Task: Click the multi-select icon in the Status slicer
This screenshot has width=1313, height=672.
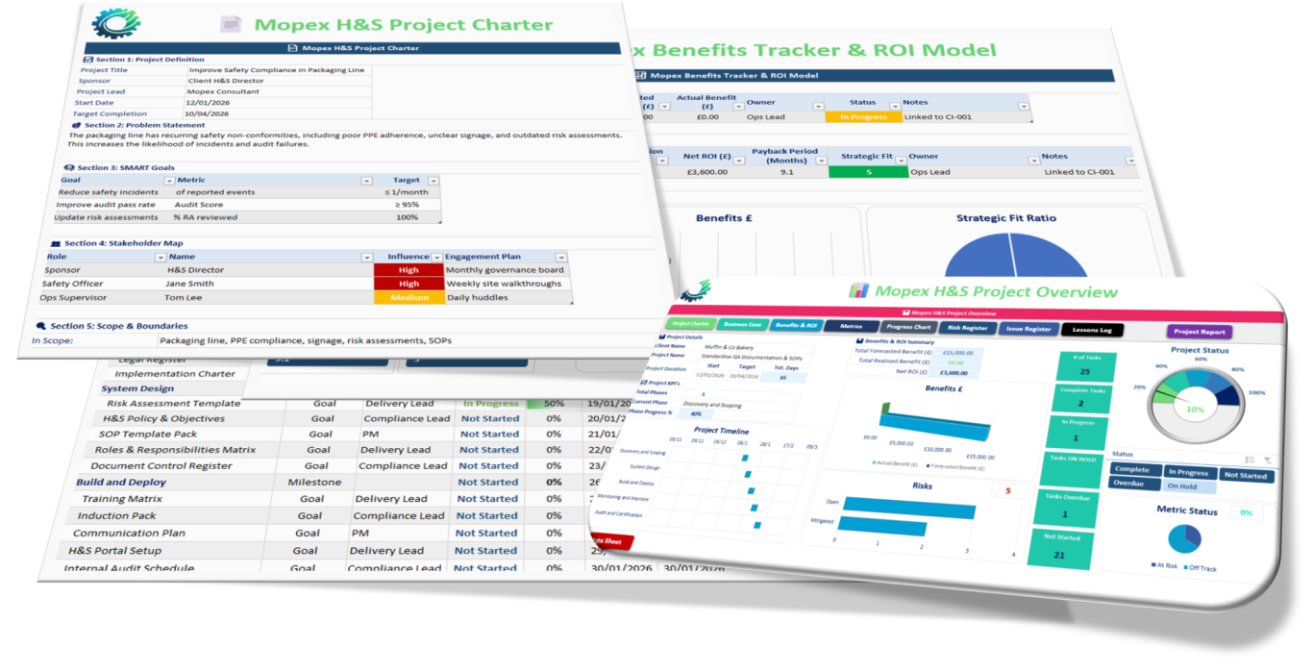Action: click(1250, 460)
